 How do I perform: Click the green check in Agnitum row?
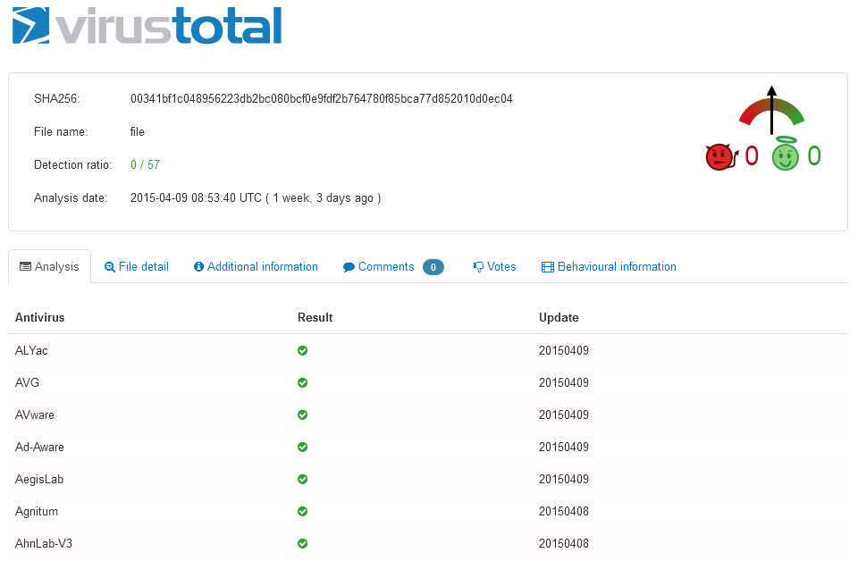303,511
